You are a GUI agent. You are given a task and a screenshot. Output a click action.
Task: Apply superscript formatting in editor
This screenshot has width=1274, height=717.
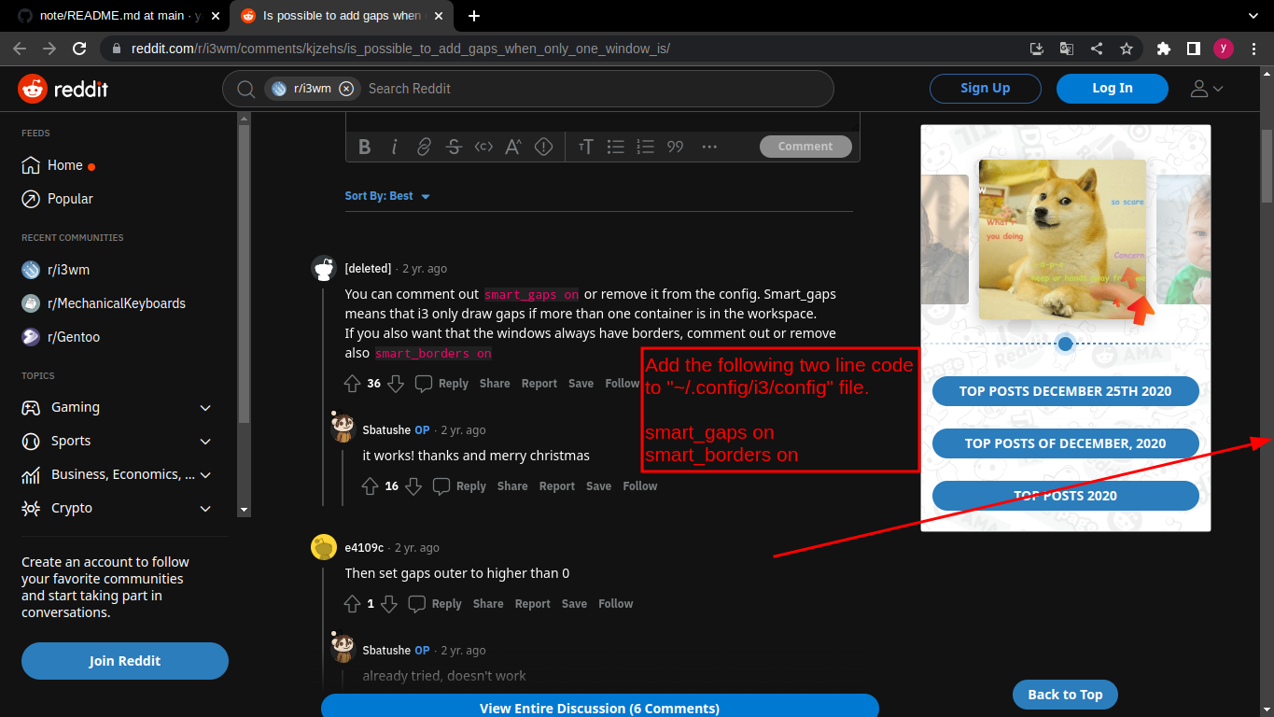(x=513, y=147)
